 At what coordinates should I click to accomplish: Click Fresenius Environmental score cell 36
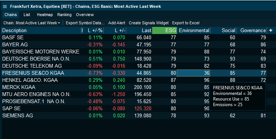click(x=194, y=73)
